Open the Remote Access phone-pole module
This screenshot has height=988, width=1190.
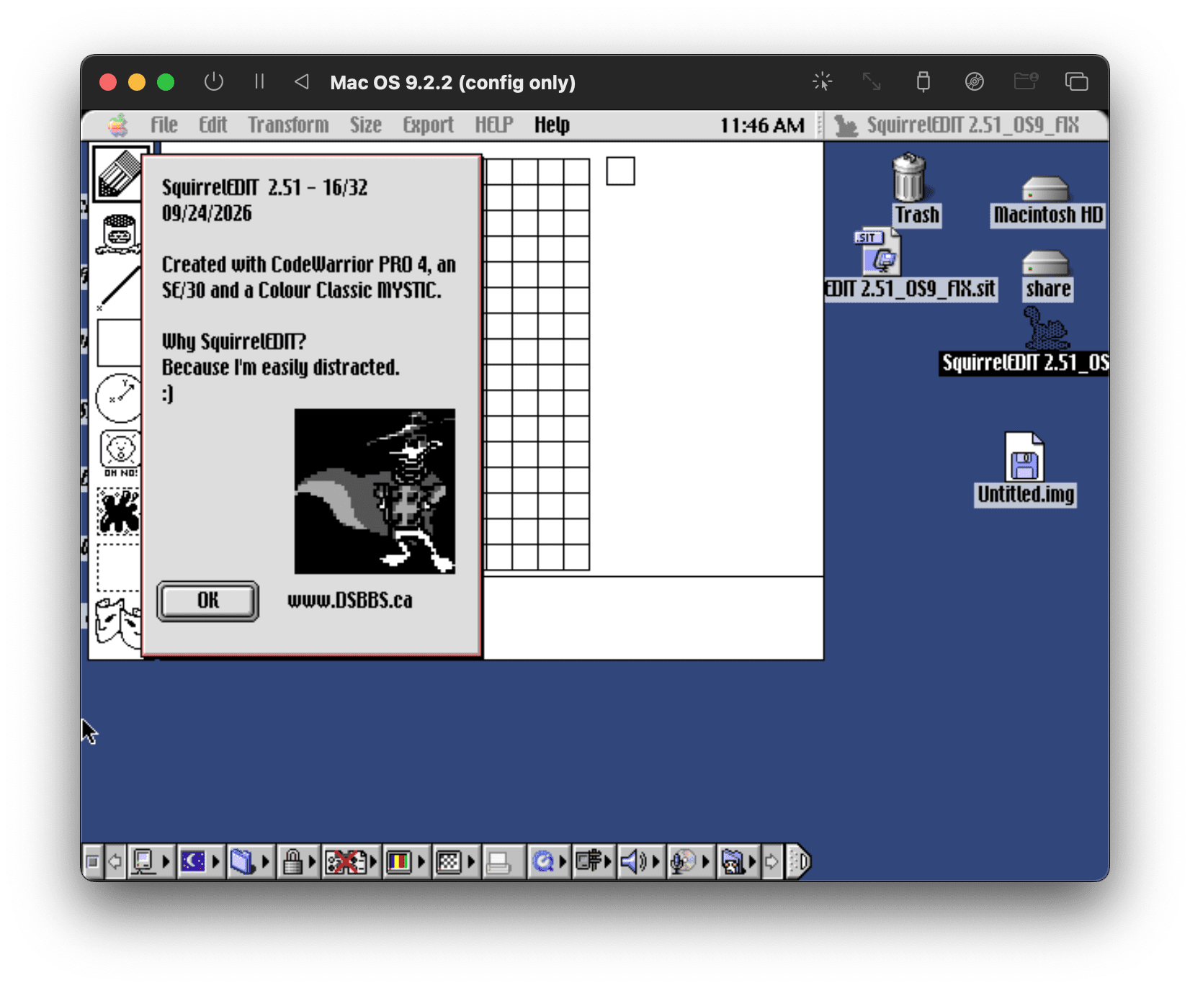[x=594, y=861]
